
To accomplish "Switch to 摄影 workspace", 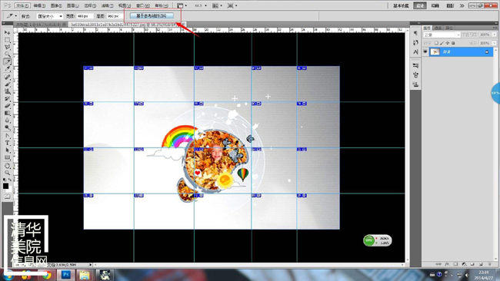I will tap(450, 5).
